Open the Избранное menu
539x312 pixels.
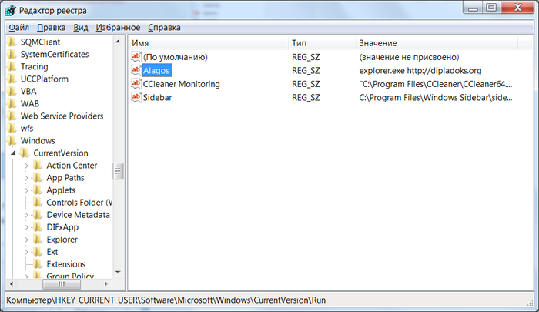pyautogui.click(x=118, y=27)
